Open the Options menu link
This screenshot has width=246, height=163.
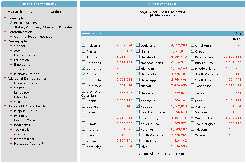tap(56, 12)
